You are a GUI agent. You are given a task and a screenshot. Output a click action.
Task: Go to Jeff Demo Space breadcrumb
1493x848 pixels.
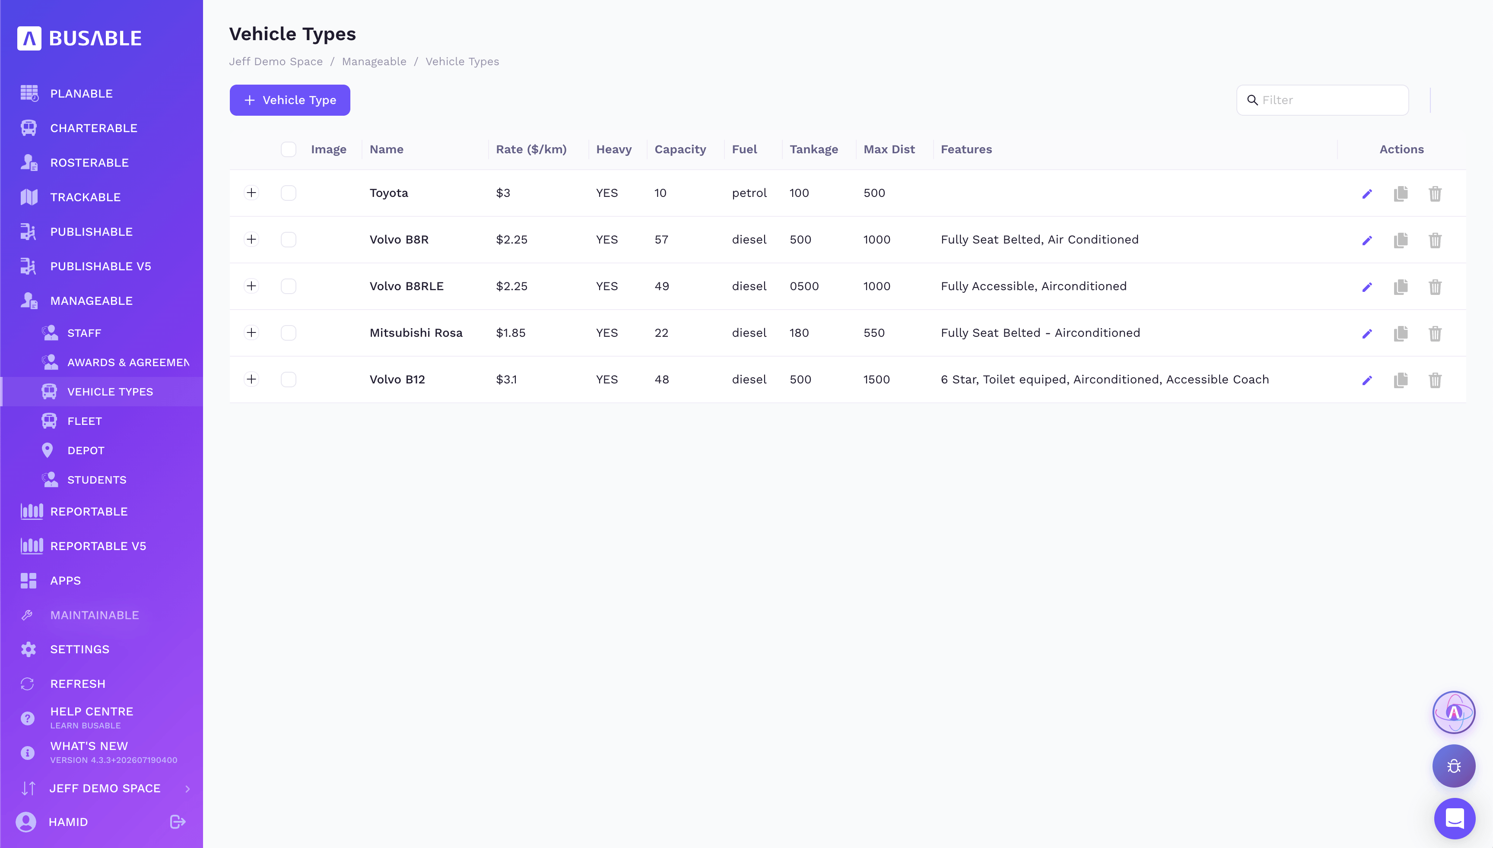[x=276, y=62]
